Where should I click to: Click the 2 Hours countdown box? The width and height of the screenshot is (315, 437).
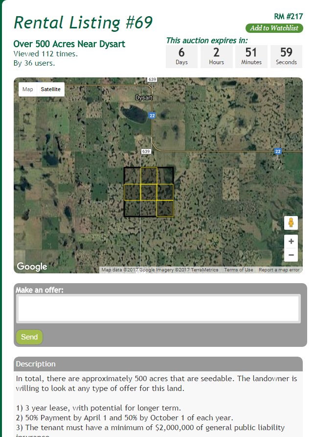click(216, 56)
